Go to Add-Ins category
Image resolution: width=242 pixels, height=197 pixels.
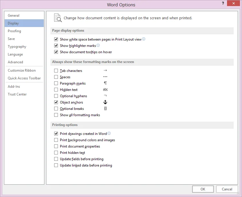click(x=24, y=86)
